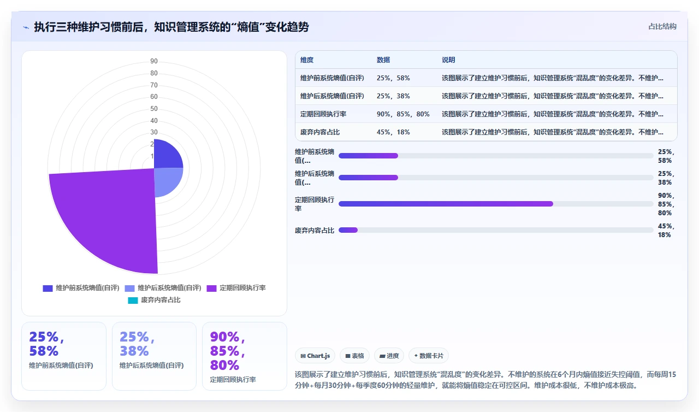The image size is (699, 412).
Task: Click the 数据 column header
Action: pyautogui.click(x=383, y=60)
